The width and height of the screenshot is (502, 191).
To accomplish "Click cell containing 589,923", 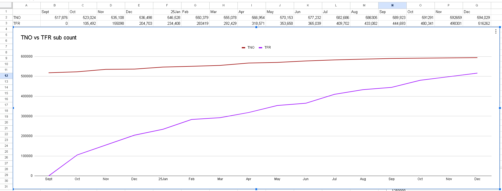I will pos(392,18).
